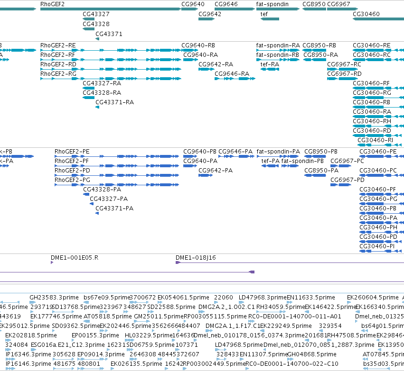This screenshot has width=404, height=371.
Task: Select the EP00155.3prime EST
Action: pyautogui.click(x=95, y=335)
